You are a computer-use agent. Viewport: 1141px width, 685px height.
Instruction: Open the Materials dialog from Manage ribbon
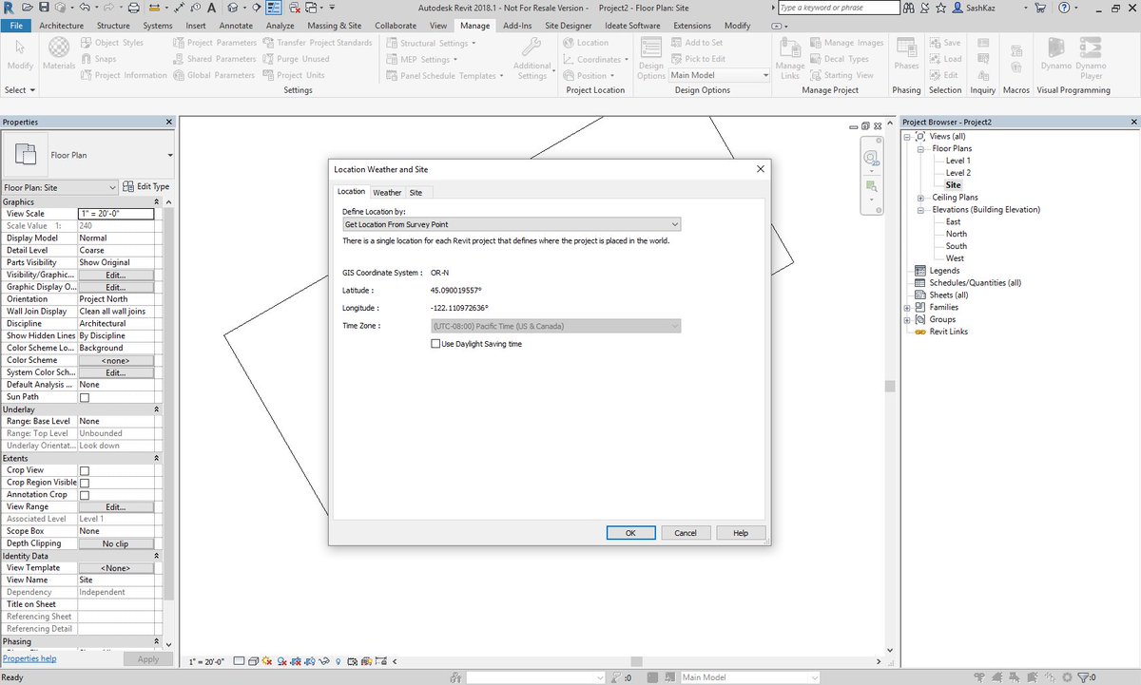58,57
